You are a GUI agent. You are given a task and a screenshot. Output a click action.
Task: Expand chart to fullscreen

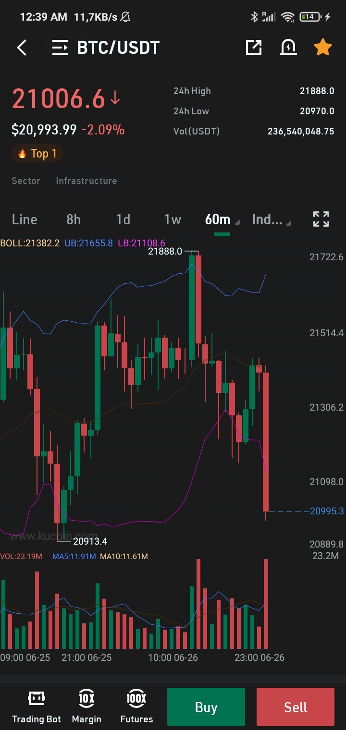321,219
